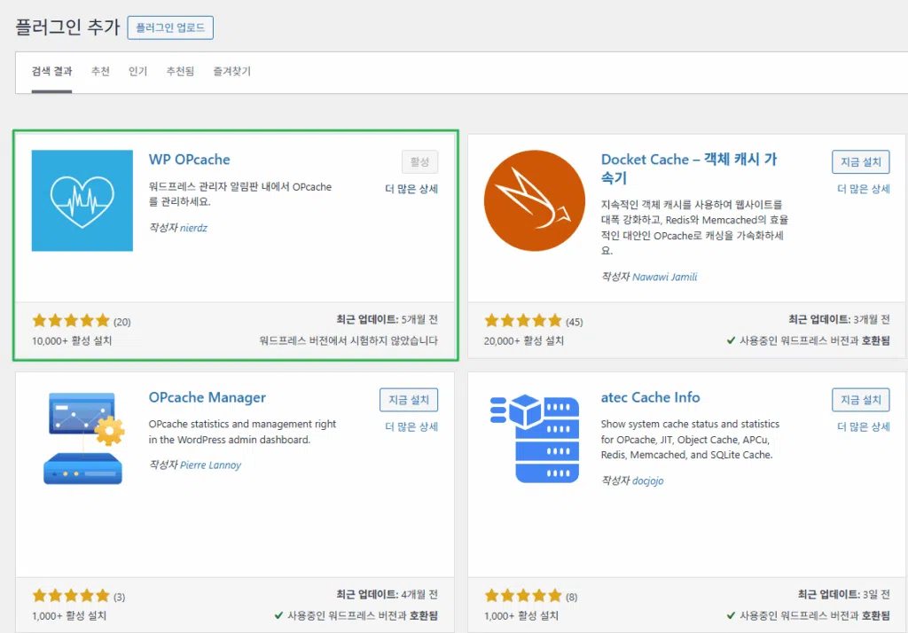Click the atec Cache Info database icon
The height and width of the screenshot is (633, 908).
(x=535, y=439)
